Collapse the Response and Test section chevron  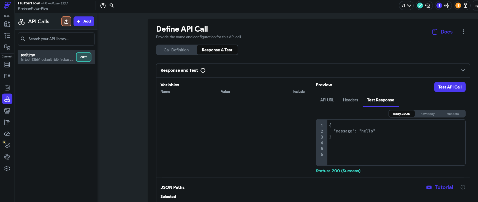[463, 70]
